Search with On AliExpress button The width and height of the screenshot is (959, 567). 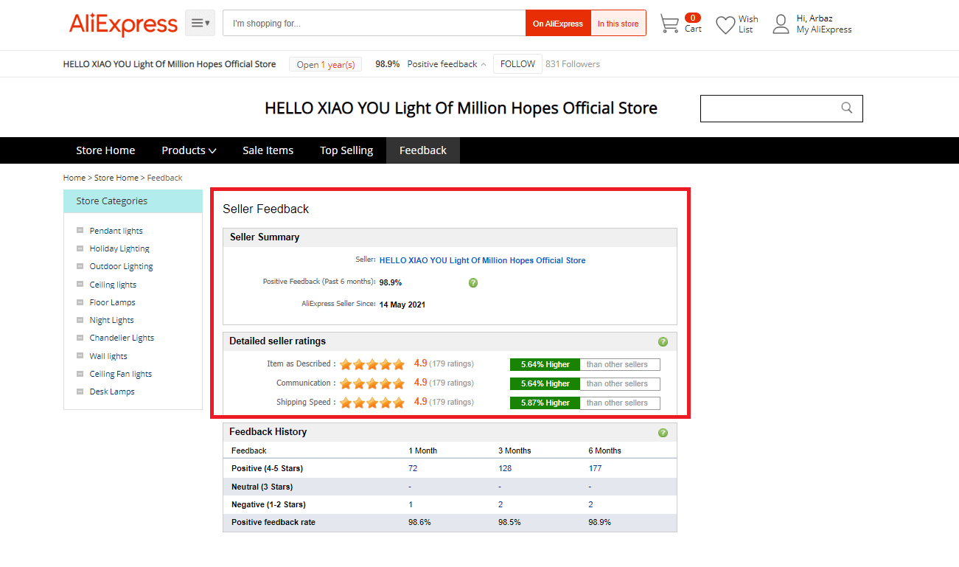pos(558,23)
